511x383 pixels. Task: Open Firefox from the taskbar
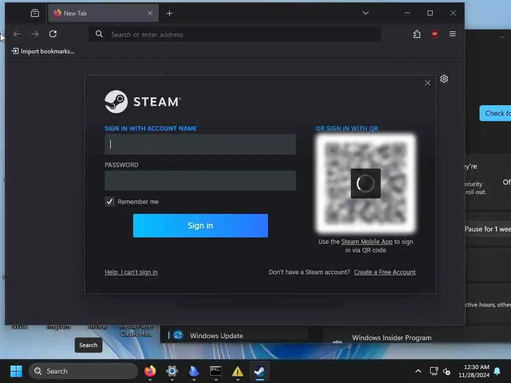click(x=150, y=371)
